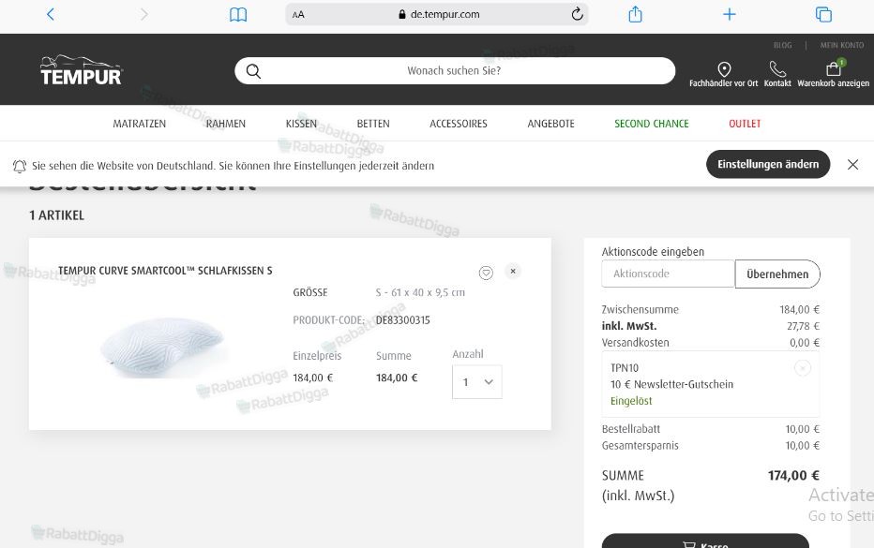
Task: Remove the Curve SmartCool pillow from cart
Action: (513, 272)
